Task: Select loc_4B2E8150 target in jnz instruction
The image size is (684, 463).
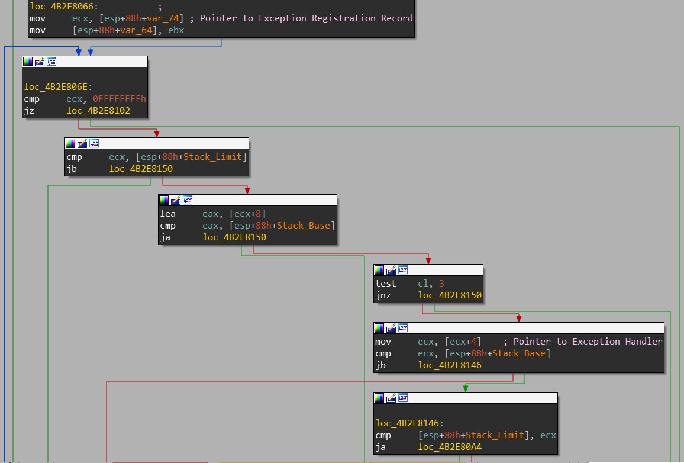Action: point(450,295)
